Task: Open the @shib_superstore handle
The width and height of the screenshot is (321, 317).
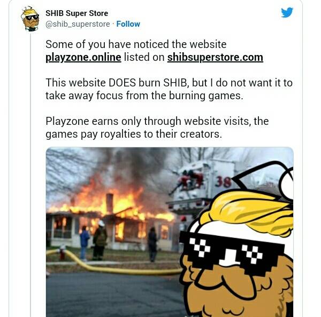Action: click(x=78, y=24)
